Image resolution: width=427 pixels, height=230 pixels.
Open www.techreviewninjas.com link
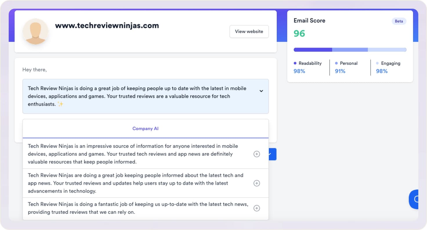click(x=107, y=26)
